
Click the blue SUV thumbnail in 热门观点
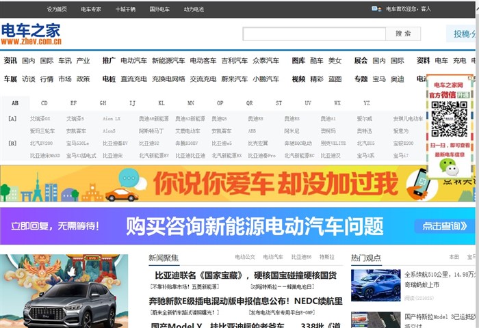click(376, 285)
